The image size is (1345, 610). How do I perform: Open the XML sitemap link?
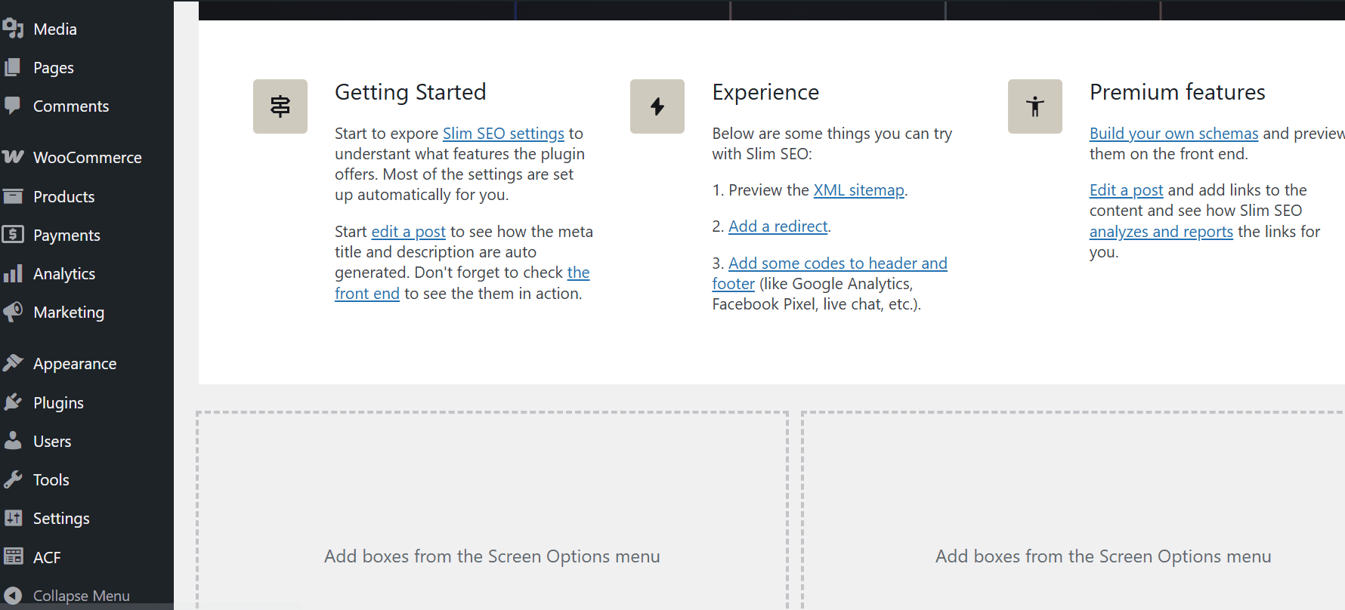[858, 190]
